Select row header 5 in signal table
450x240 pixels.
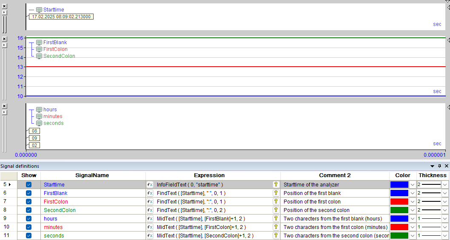9,185
